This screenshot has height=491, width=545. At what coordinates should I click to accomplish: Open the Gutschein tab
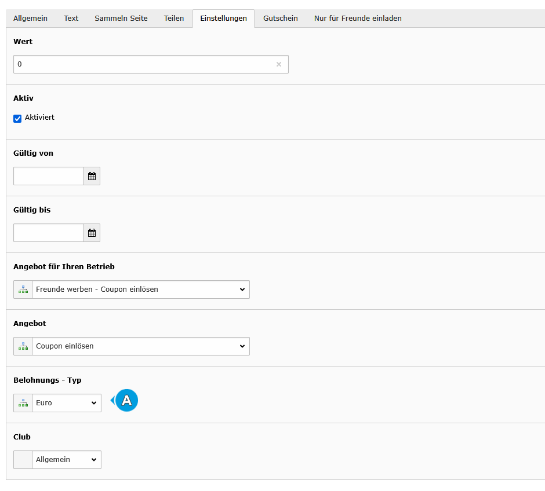(281, 19)
